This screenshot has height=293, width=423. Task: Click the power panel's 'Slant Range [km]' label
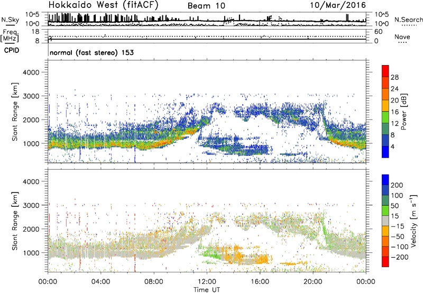(x=15, y=112)
